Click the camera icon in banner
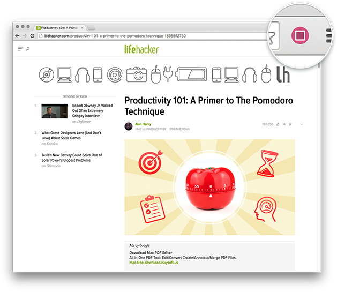This screenshot has width=337, height=292. click(137, 75)
